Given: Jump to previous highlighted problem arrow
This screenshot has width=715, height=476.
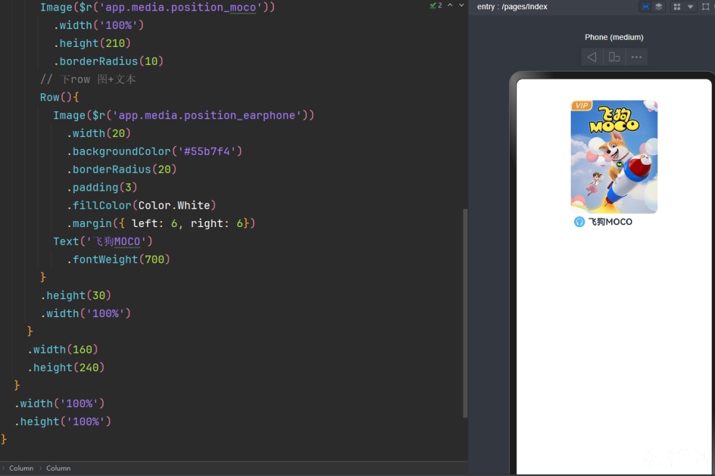Looking at the screenshot, I should click(450, 5).
